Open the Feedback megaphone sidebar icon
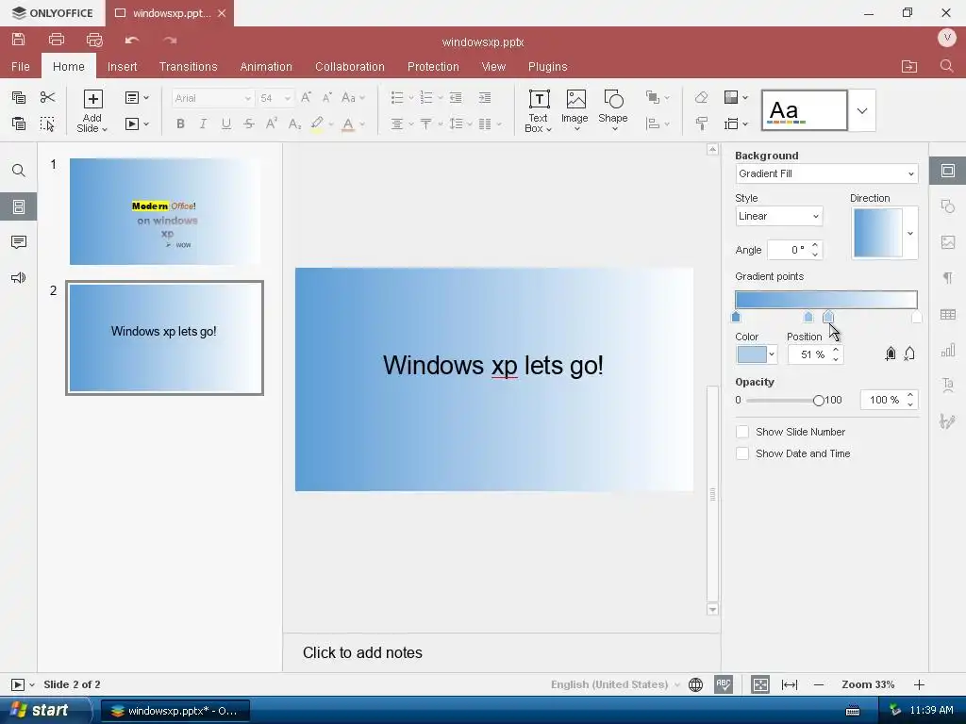Screen dimensions: 966x724 pyautogui.click(x=19, y=278)
